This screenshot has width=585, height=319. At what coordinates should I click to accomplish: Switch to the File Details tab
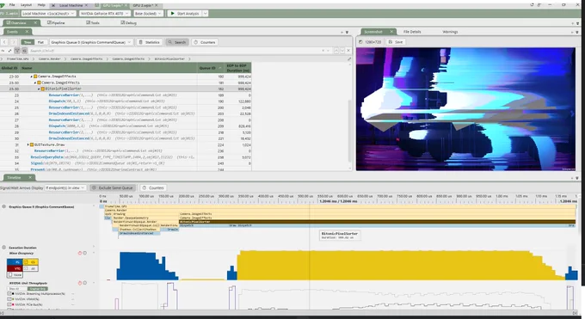pyautogui.click(x=412, y=32)
